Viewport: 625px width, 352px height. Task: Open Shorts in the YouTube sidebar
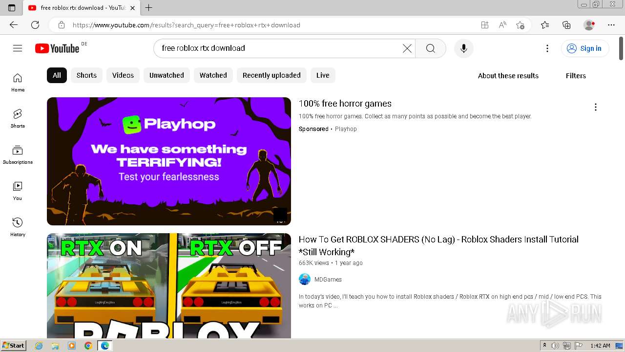[18, 118]
